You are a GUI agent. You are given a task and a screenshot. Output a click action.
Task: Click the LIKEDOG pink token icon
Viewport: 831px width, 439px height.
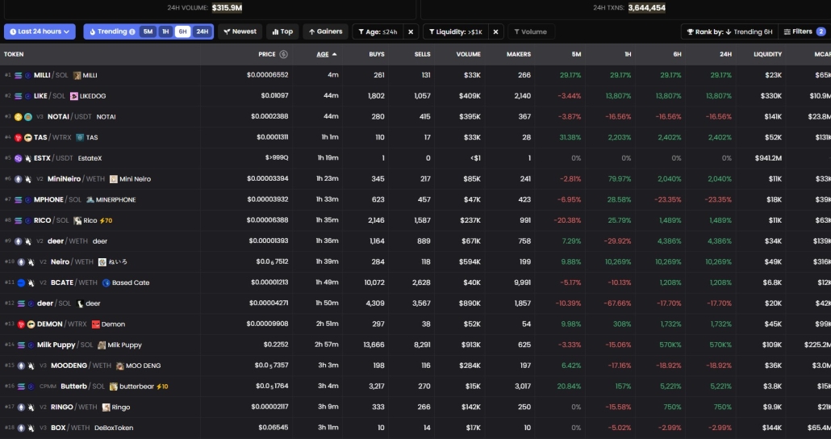point(74,96)
